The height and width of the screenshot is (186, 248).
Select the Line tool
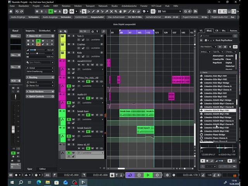pos(129,11)
